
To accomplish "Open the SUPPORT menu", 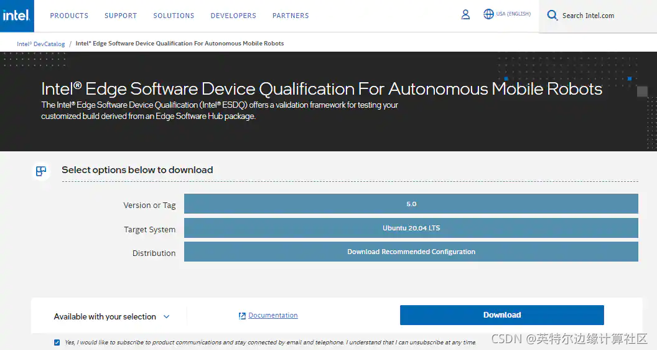I will point(121,16).
